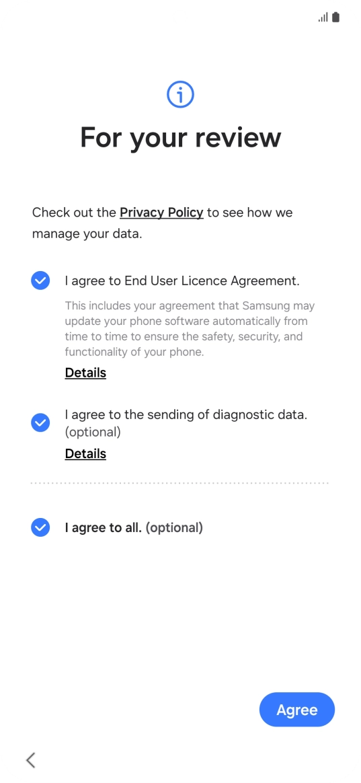
Task: Tap the dotted divider above 'agree to all'
Action: point(179,483)
